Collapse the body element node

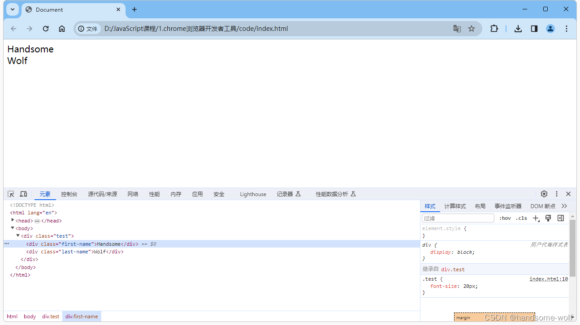13,228
